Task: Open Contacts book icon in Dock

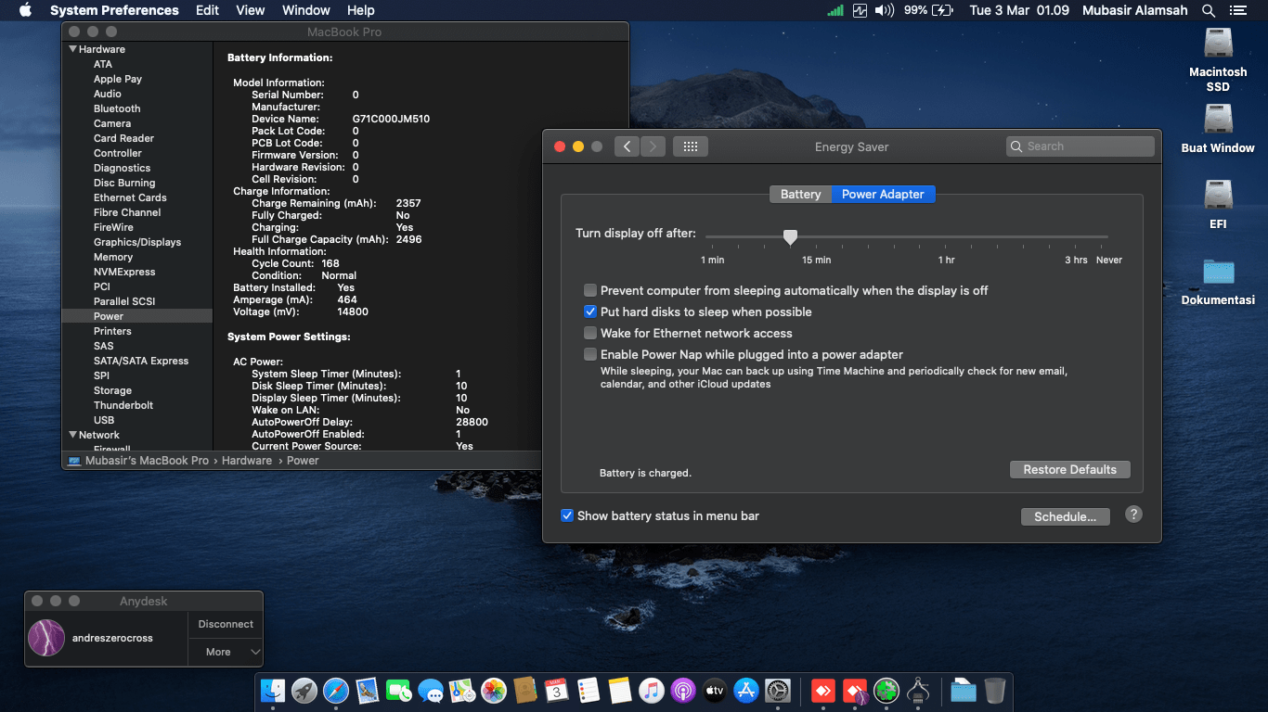Action: tap(525, 691)
